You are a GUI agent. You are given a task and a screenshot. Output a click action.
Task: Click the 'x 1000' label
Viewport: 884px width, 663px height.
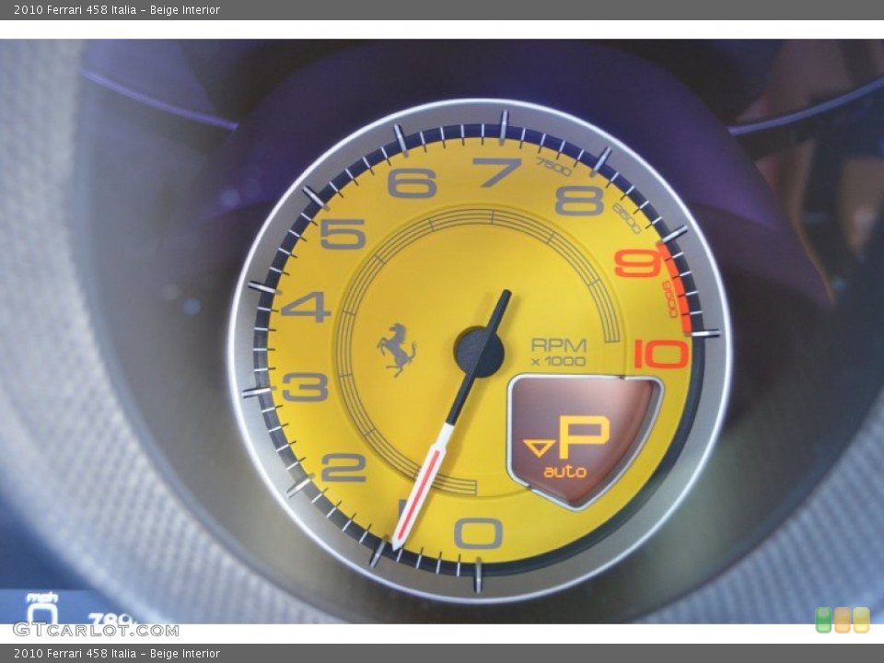coord(558,361)
